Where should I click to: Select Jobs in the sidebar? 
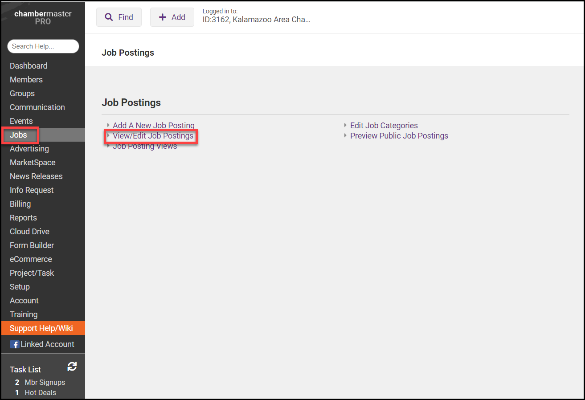tap(19, 135)
